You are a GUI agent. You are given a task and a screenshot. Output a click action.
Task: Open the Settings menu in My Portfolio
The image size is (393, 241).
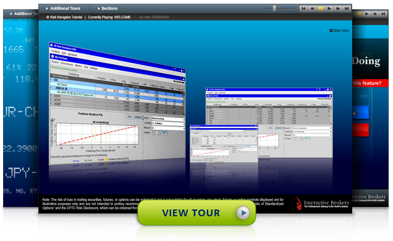pos(94,68)
